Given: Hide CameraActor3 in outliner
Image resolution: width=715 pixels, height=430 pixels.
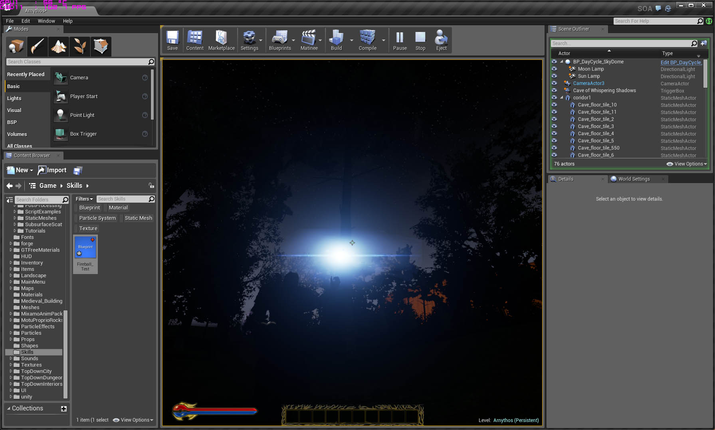Looking at the screenshot, I should tap(554, 83).
